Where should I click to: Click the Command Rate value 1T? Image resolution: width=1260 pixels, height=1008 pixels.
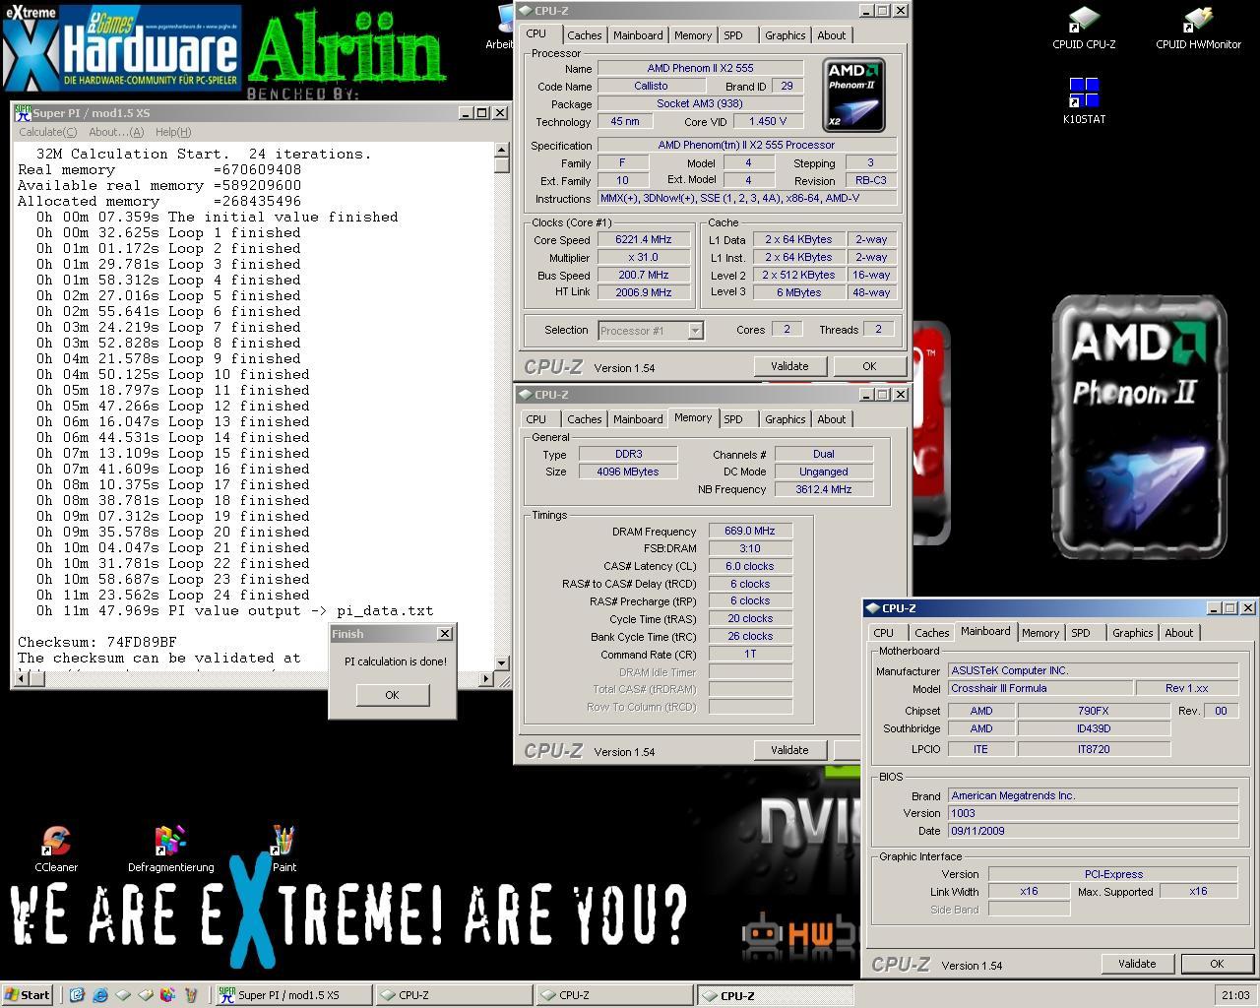pyautogui.click(x=750, y=654)
